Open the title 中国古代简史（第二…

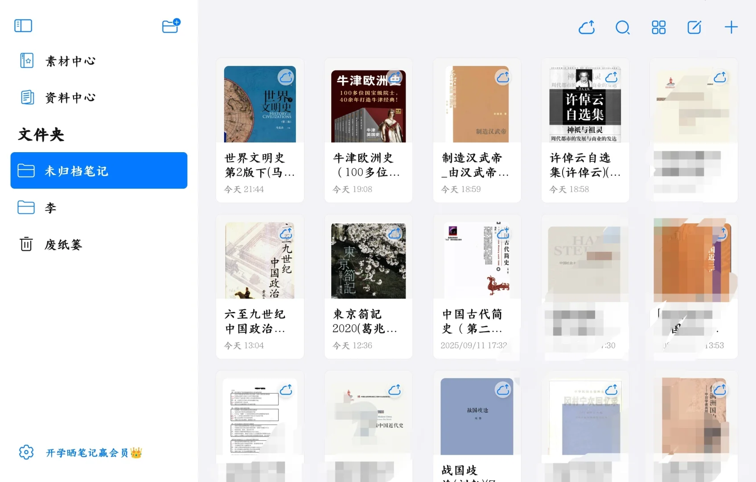pyautogui.click(x=472, y=321)
